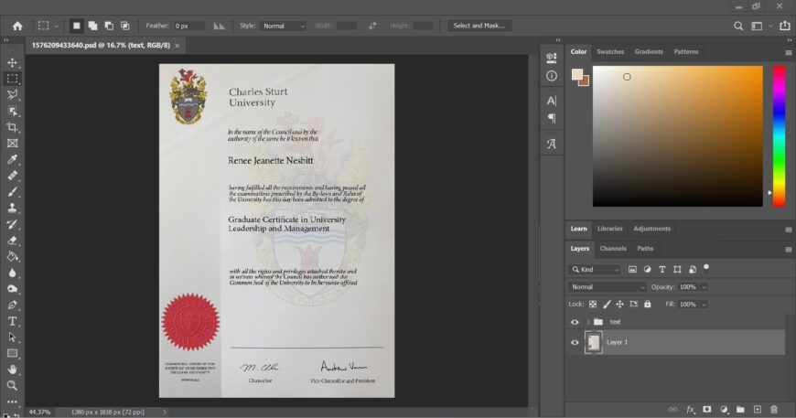The height and width of the screenshot is (418, 796).
Task: Open the status bar info arrow
Action: pyautogui.click(x=165, y=412)
